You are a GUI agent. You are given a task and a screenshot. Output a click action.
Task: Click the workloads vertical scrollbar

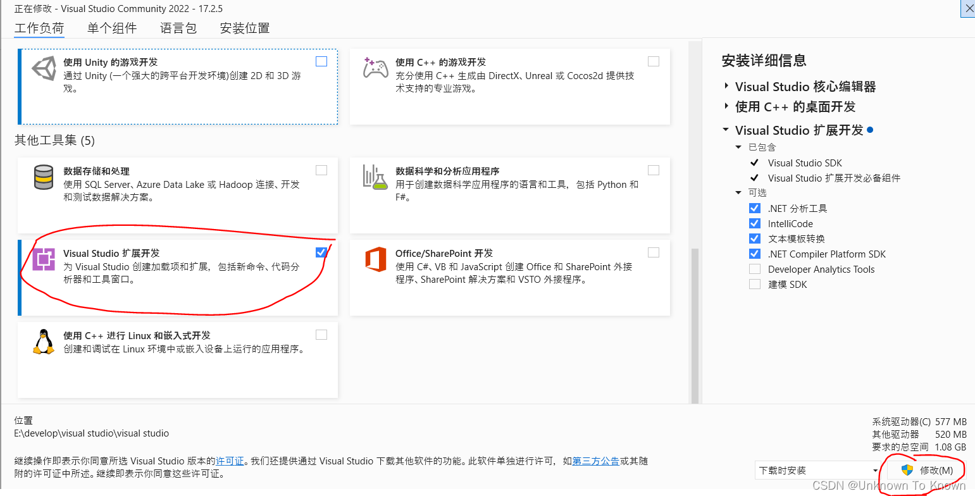(695, 326)
